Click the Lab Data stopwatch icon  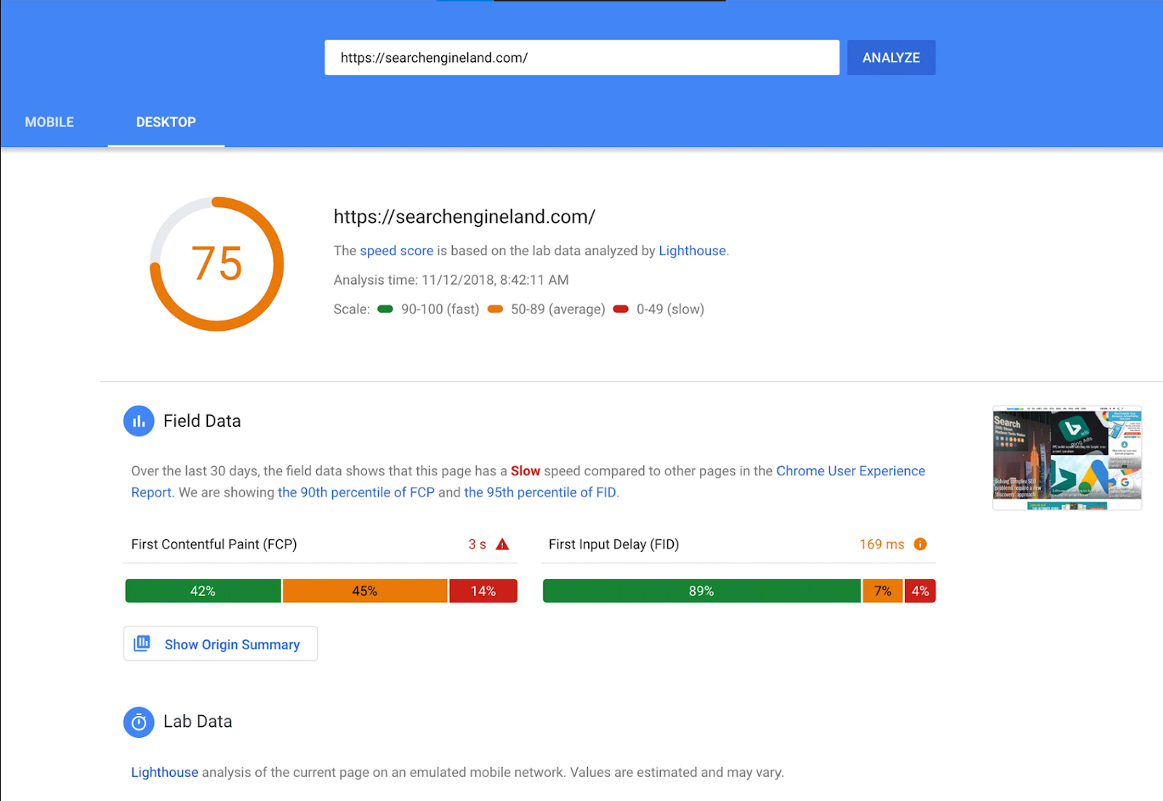click(139, 722)
